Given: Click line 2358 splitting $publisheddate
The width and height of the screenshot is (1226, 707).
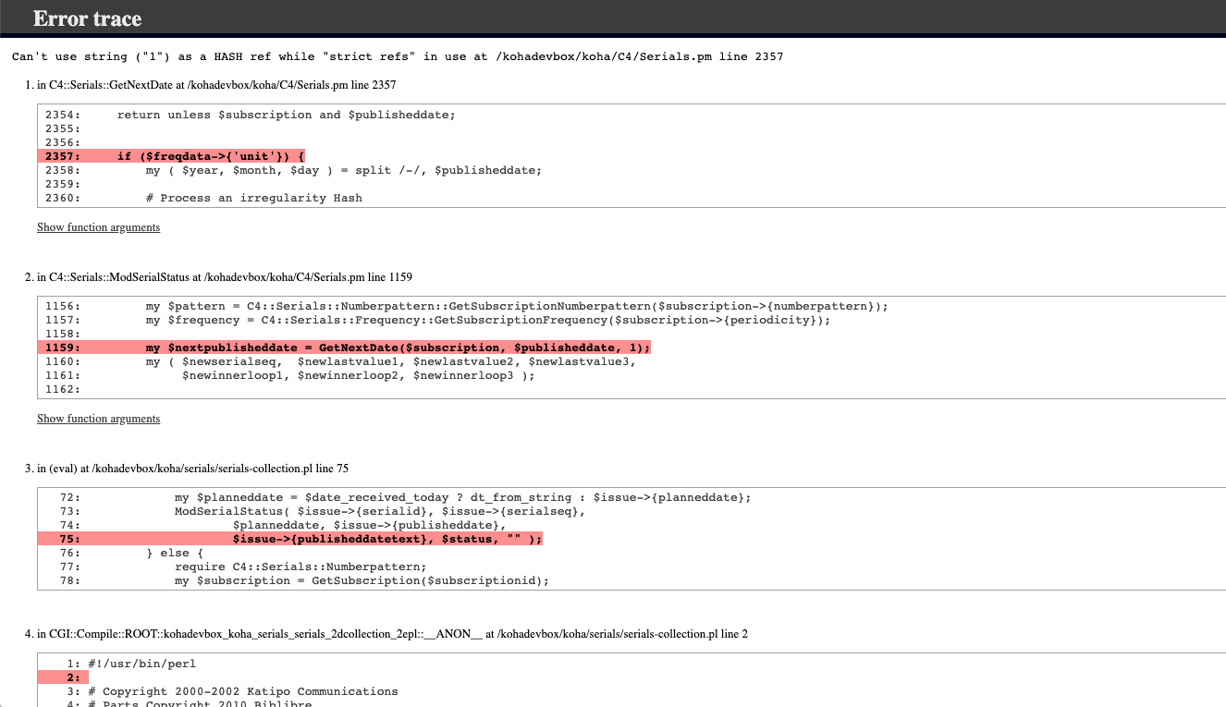Looking at the screenshot, I should (x=343, y=170).
